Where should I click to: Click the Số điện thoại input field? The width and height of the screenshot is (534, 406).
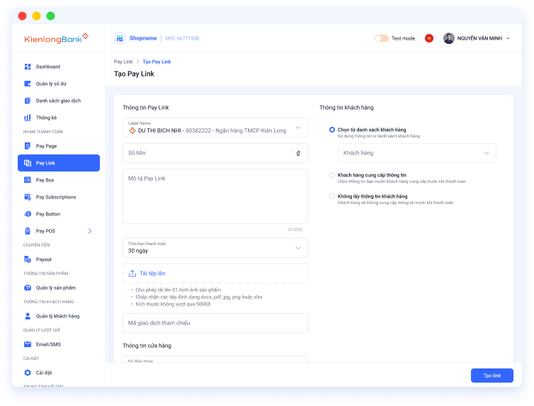215,359
